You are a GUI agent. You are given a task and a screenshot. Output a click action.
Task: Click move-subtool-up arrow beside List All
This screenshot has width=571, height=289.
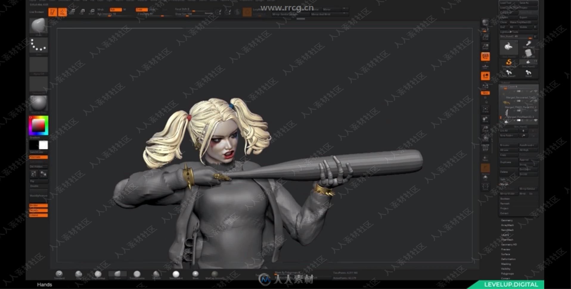523,131
